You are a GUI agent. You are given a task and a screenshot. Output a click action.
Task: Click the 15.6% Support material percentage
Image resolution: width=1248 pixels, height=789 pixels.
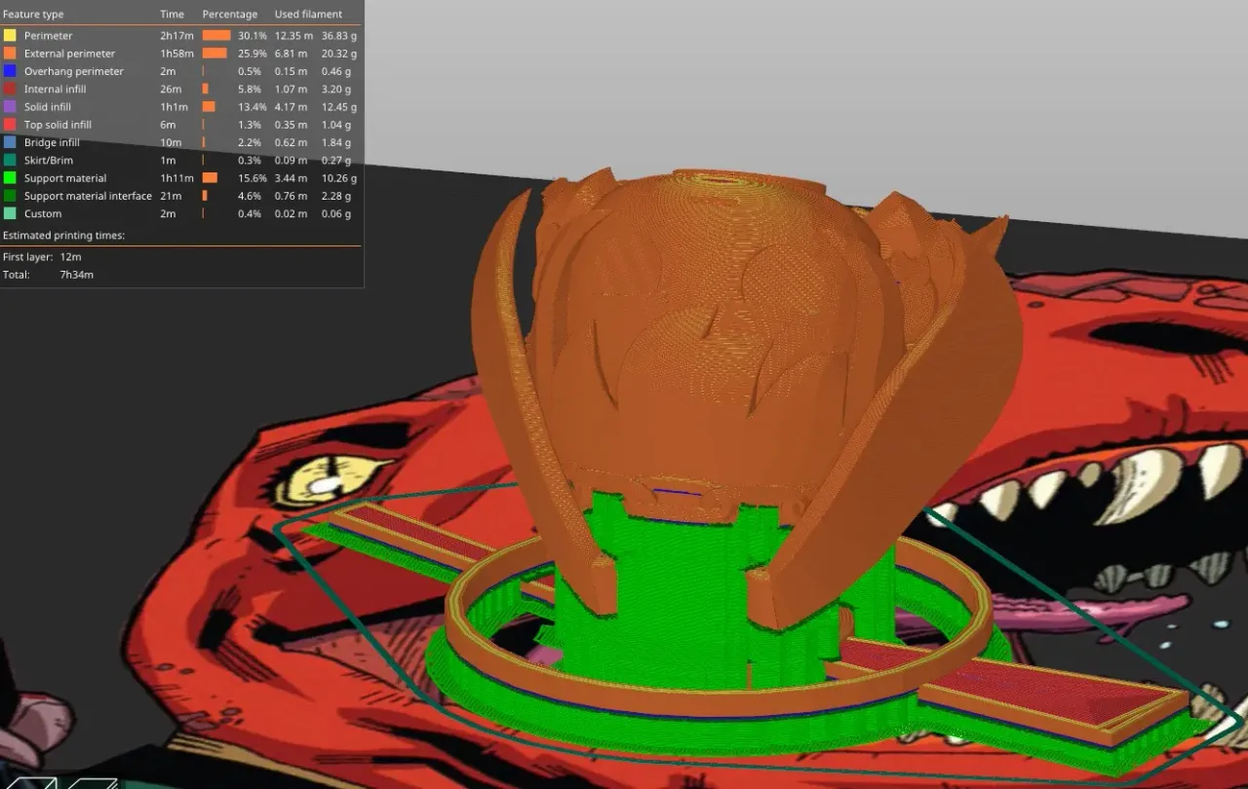click(x=253, y=178)
